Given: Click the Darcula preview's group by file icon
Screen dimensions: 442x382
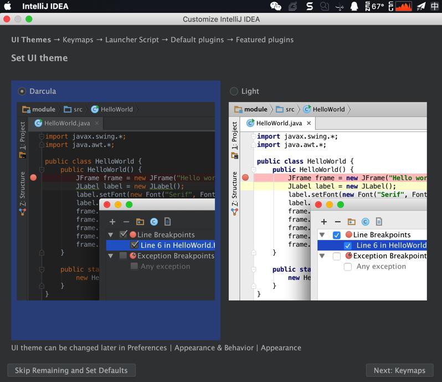Looking at the screenshot, I should (167, 222).
